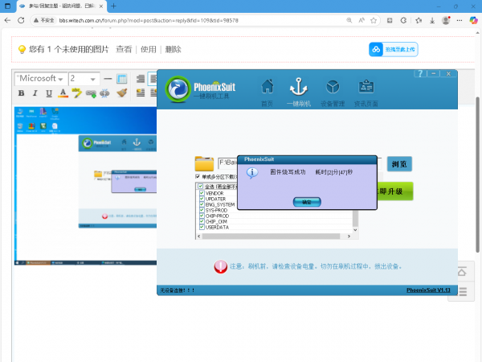This screenshot has width=482, height=362.
Task: Click the blue cloud upload button
Action: [394, 50]
